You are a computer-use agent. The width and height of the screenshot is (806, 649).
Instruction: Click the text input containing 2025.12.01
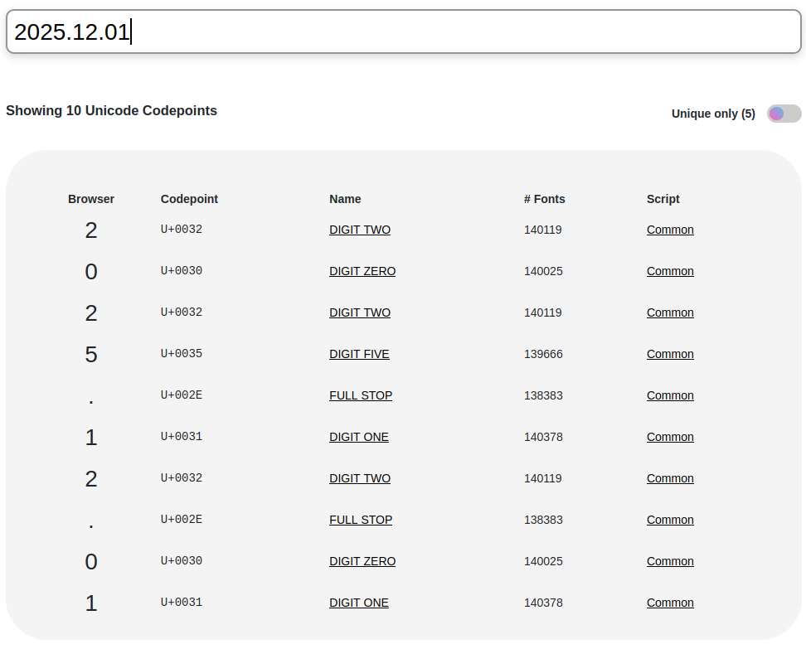pyautogui.click(x=403, y=32)
